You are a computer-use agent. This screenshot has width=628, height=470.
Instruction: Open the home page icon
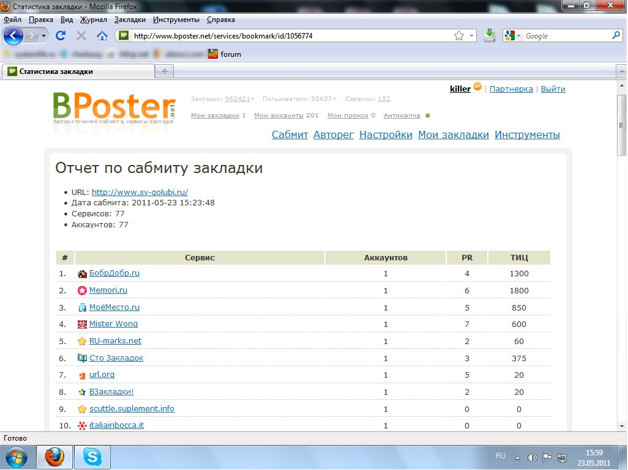[x=102, y=36]
